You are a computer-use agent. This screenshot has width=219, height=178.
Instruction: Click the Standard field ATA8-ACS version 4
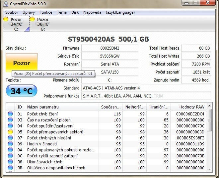146,88
